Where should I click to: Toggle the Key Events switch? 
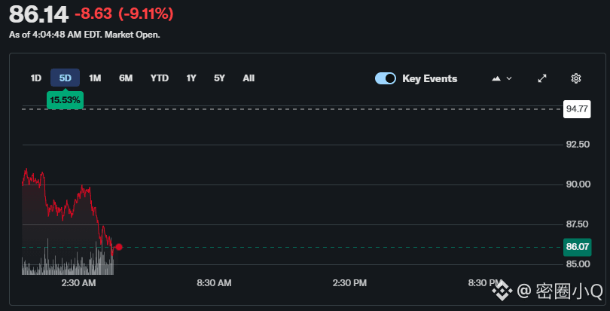[386, 78]
